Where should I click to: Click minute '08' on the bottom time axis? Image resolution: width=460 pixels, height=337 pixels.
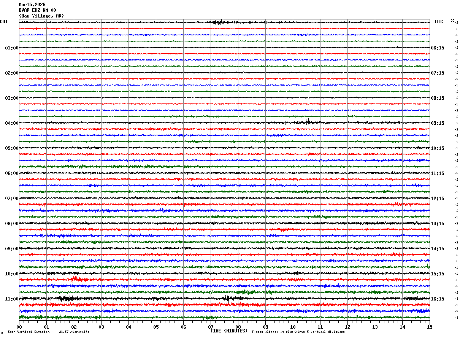click(x=238, y=327)
